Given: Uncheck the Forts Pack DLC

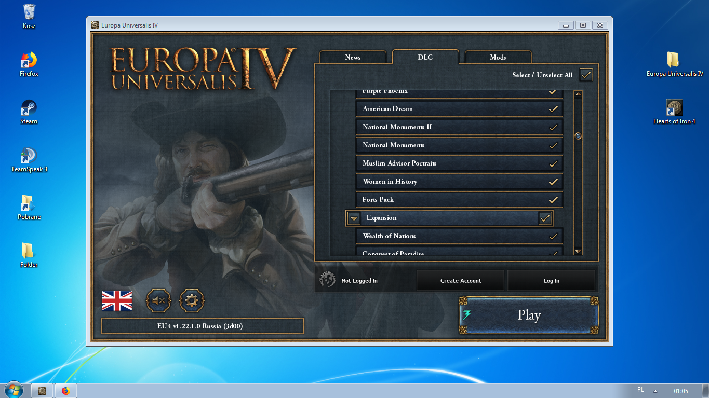Looking at the screenshot, I should click(x=552, y=199).
